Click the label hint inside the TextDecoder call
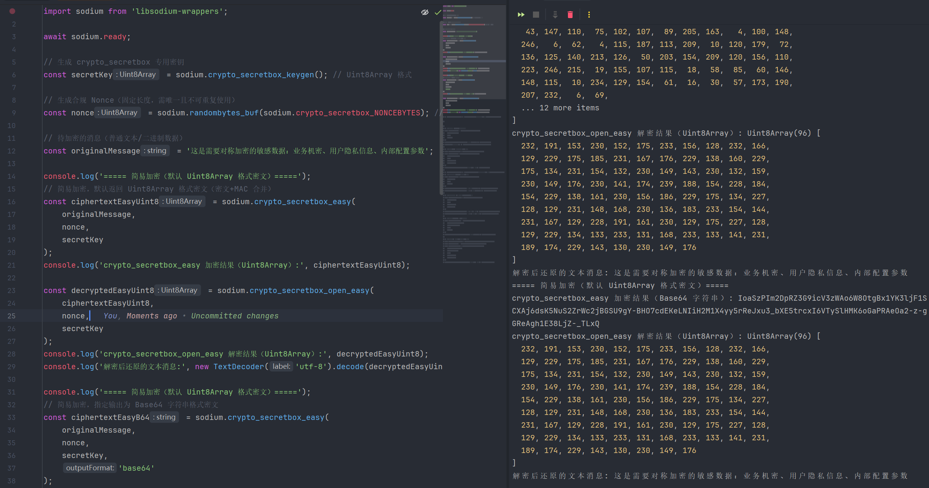The width and height of the screenshot is (929, 488). coord(281,366)
